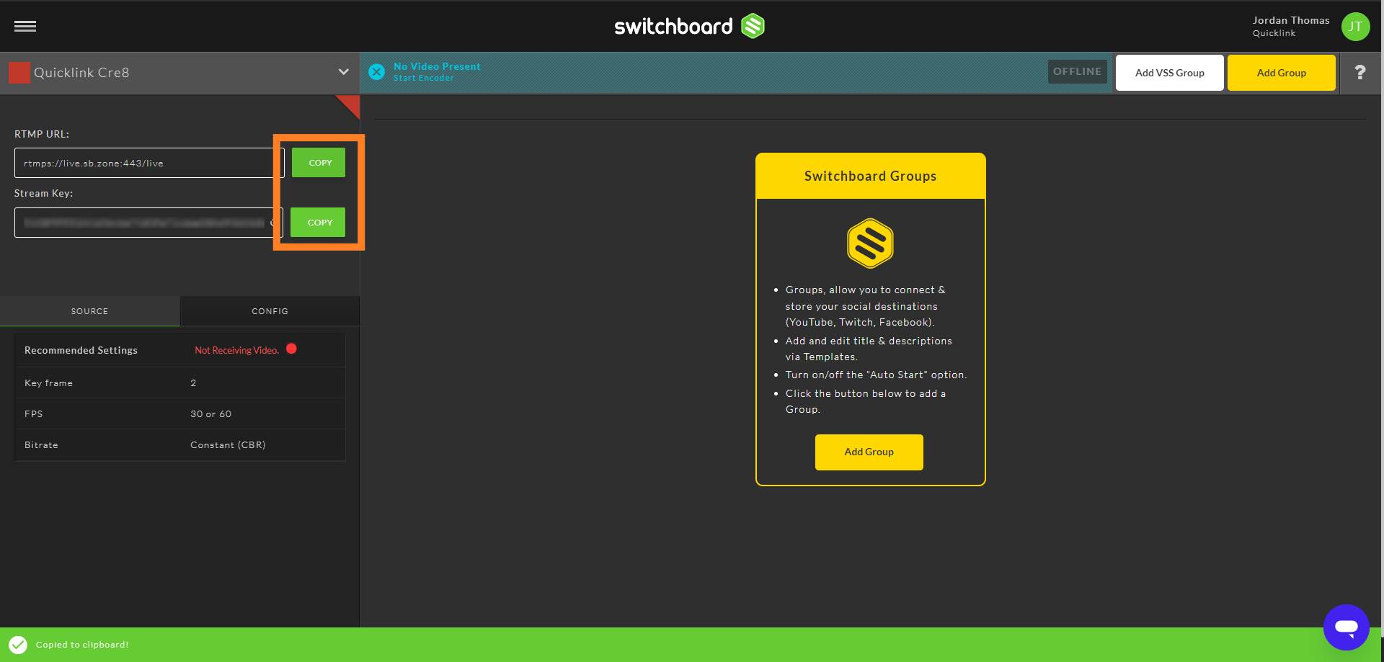
Task: Switch to the CONFIG tab
Action: pyautogui.click(x=270, y=311)
